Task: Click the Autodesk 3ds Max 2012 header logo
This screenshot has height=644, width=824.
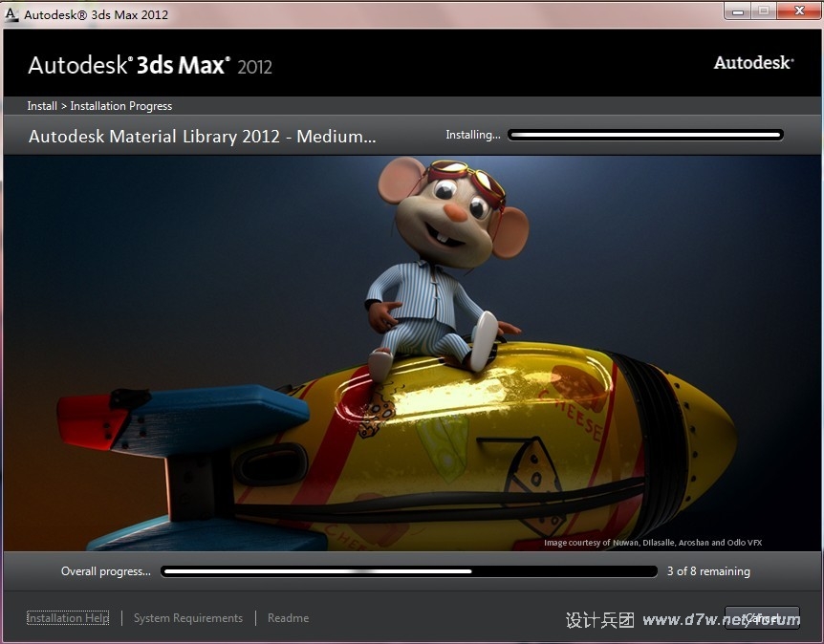Action: click(x=150, y=65)
